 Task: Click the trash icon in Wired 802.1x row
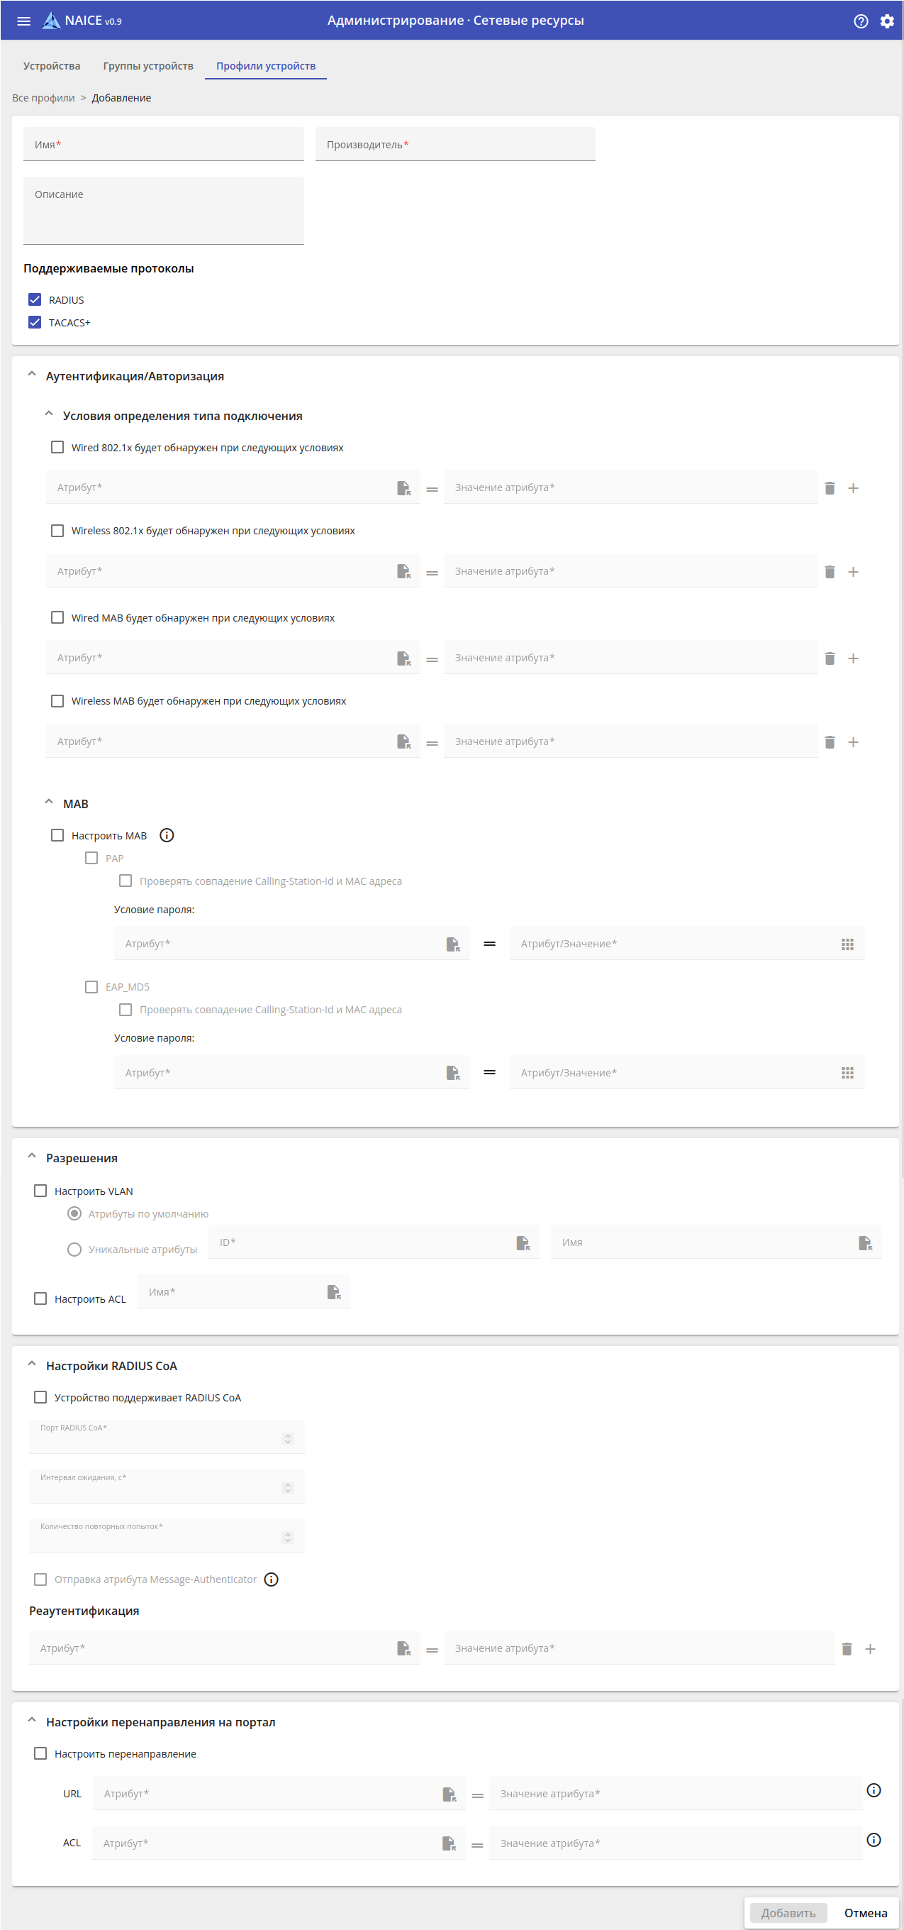pos(829,488)
